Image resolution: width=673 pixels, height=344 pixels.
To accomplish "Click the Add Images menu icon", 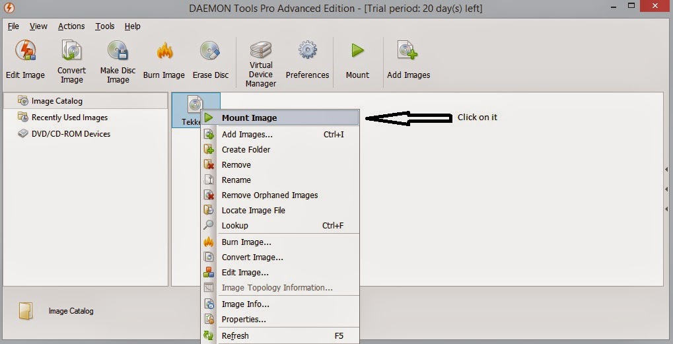I will point(209,134).
